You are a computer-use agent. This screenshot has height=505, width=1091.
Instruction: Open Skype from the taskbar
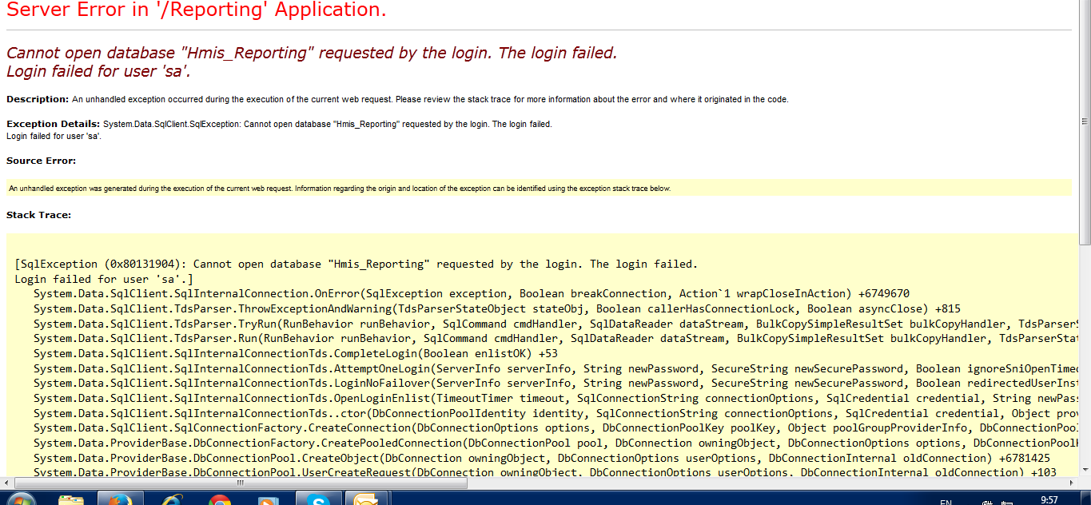(319, 500)
